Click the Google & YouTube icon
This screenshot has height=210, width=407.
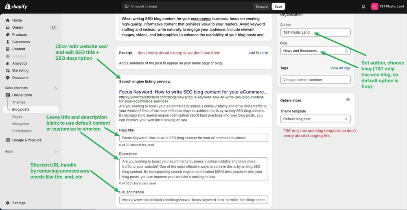point(7,140)
